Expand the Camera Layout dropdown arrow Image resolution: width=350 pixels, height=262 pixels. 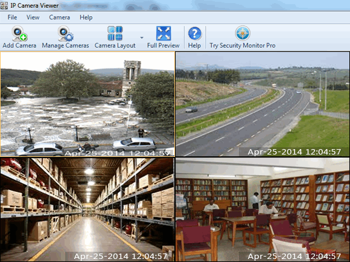142,37
